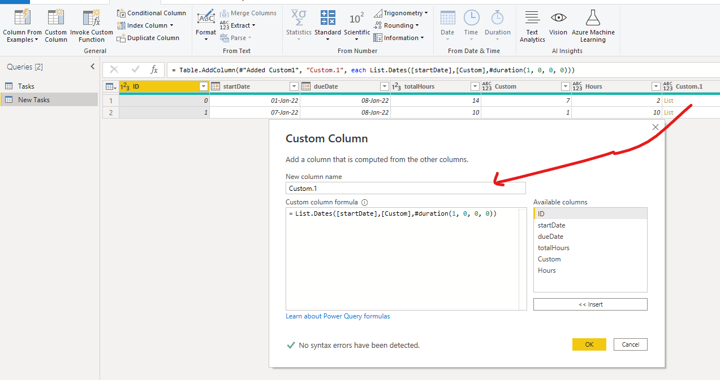Open Learn about Power Query formulas link
This screenshot has height=380, width=720.
click(338, 316)
